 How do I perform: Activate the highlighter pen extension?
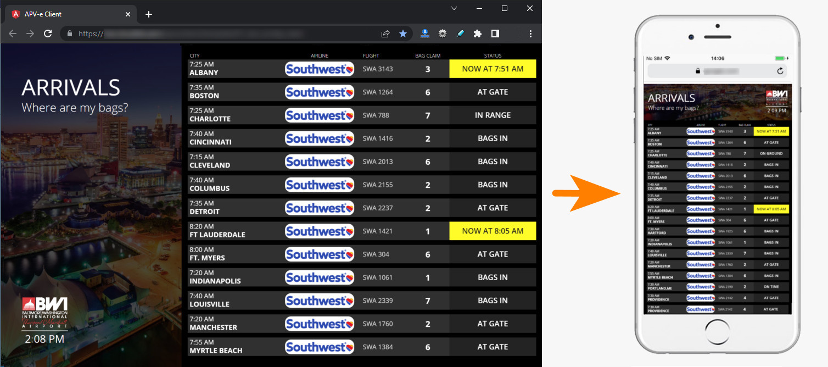[x=460, y=34]
